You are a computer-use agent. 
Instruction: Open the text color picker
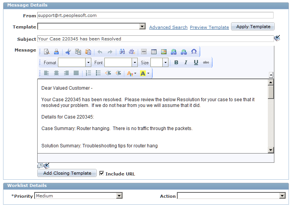132,73
